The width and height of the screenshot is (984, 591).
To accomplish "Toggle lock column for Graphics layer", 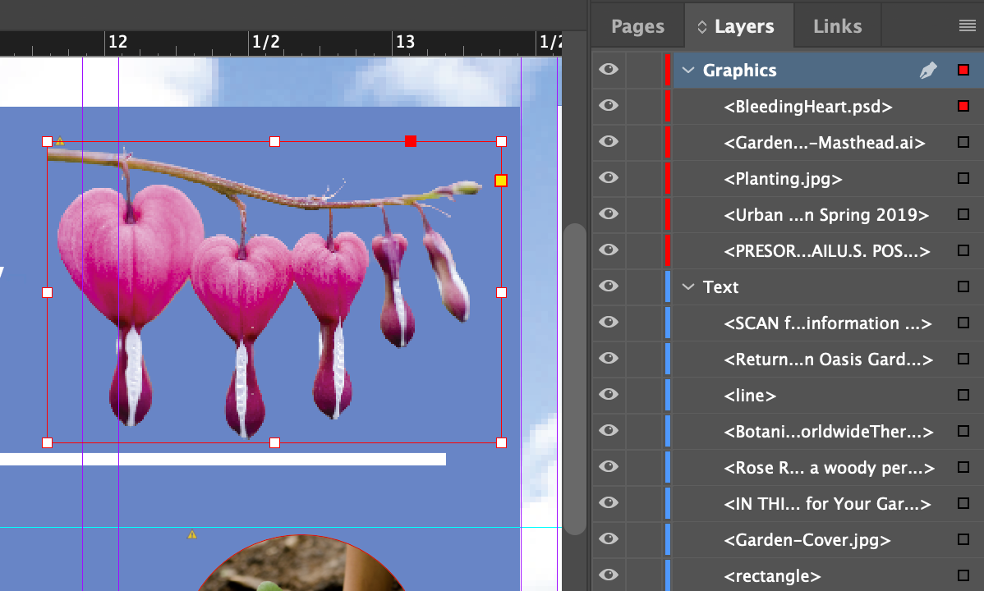I will pyautogui.click(x=644, y=70).
